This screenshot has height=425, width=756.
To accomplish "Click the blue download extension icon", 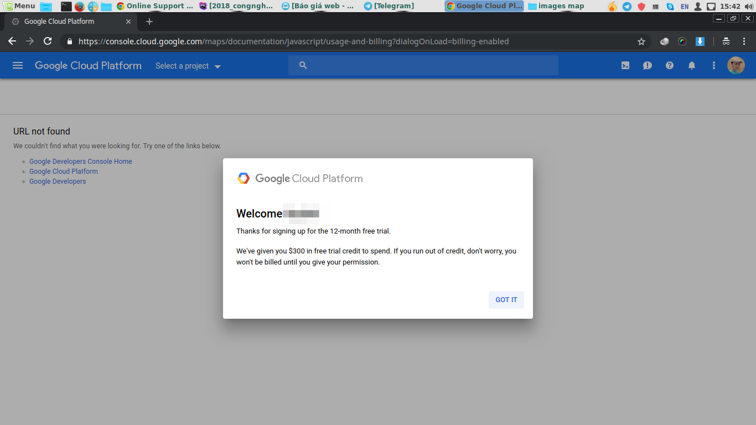I will 700,42.
